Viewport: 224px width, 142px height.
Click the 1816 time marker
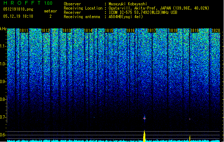131,31
